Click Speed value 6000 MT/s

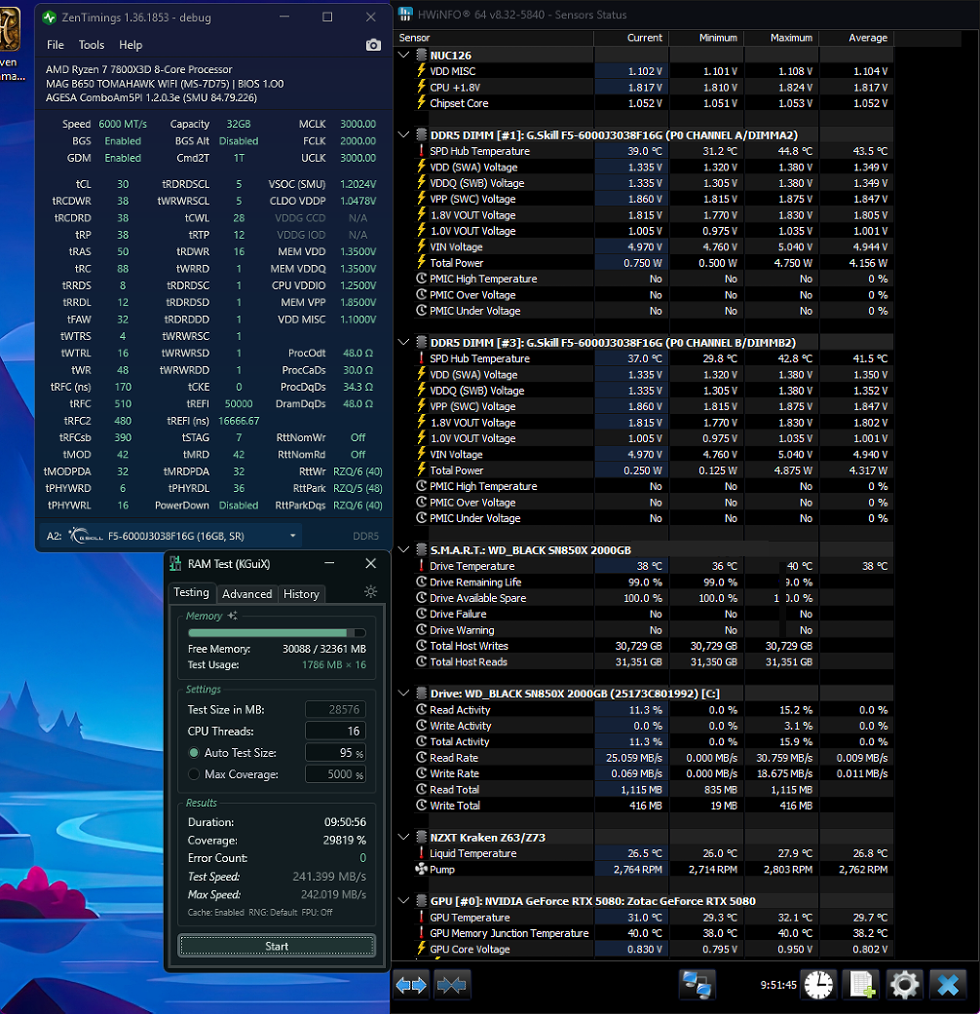[123, 124]
